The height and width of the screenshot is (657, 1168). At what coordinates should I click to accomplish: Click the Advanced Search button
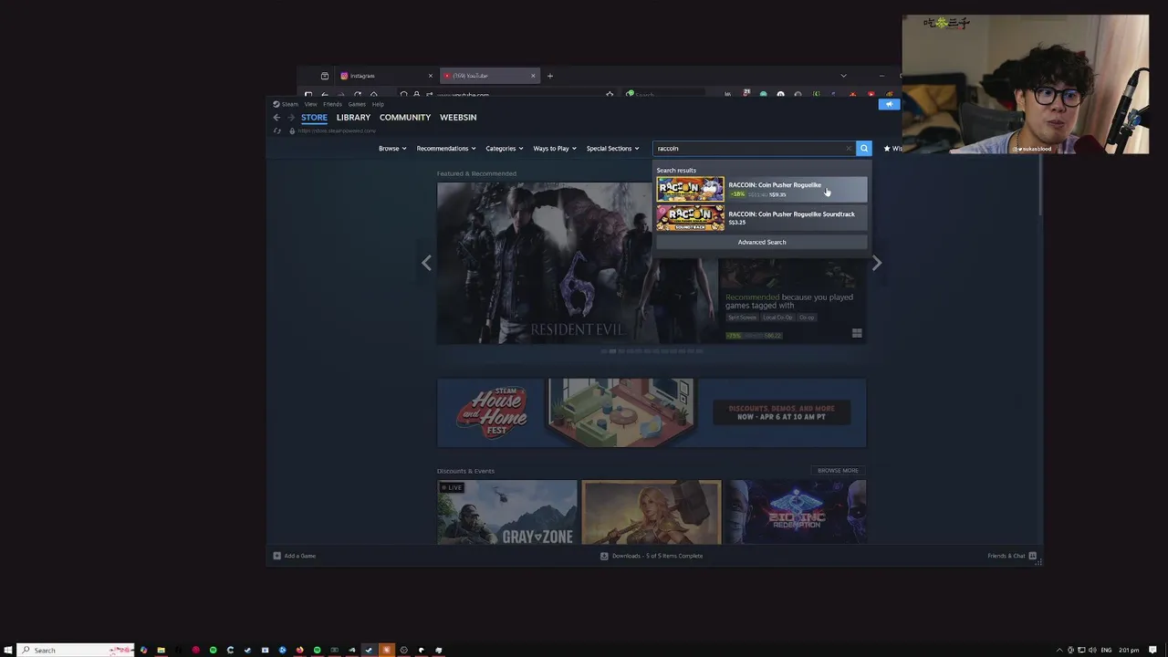point(761,242)
